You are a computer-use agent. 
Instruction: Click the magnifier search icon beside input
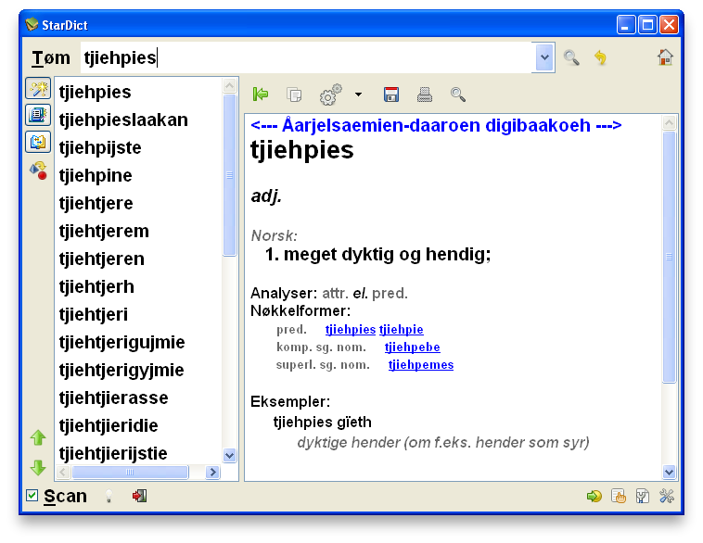(x=571, y=57)
